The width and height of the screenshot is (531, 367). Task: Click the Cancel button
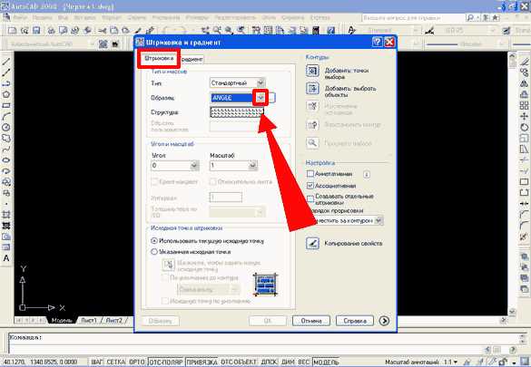point(310,321)
